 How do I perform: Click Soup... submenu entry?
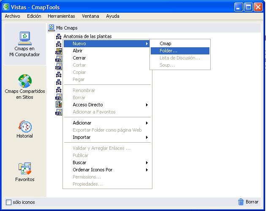click(180, 65)
